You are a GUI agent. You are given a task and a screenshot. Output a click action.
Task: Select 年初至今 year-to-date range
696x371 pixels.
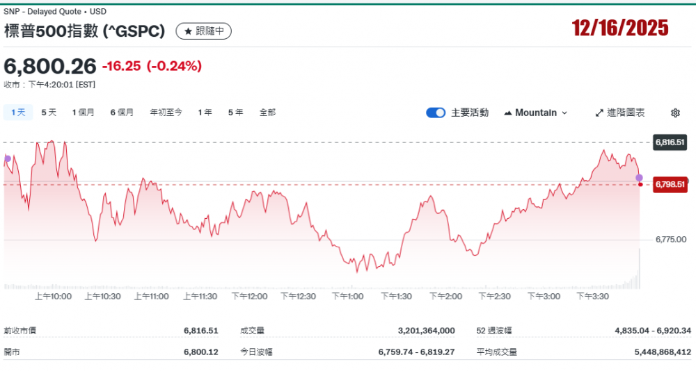166,113
